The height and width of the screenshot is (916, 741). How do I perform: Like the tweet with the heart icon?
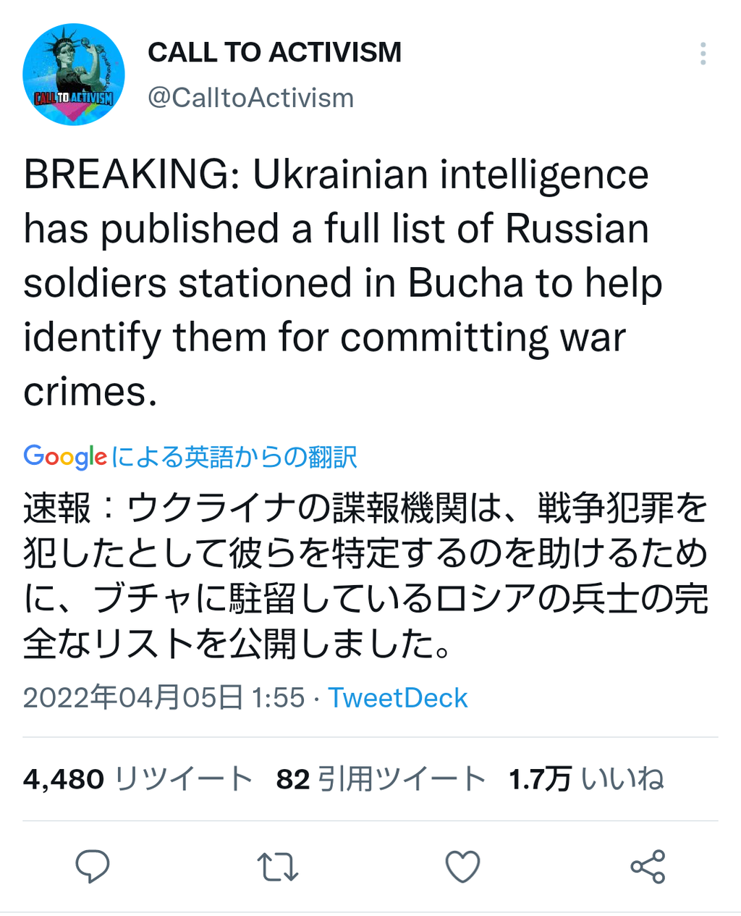click(x=462, y=866)
